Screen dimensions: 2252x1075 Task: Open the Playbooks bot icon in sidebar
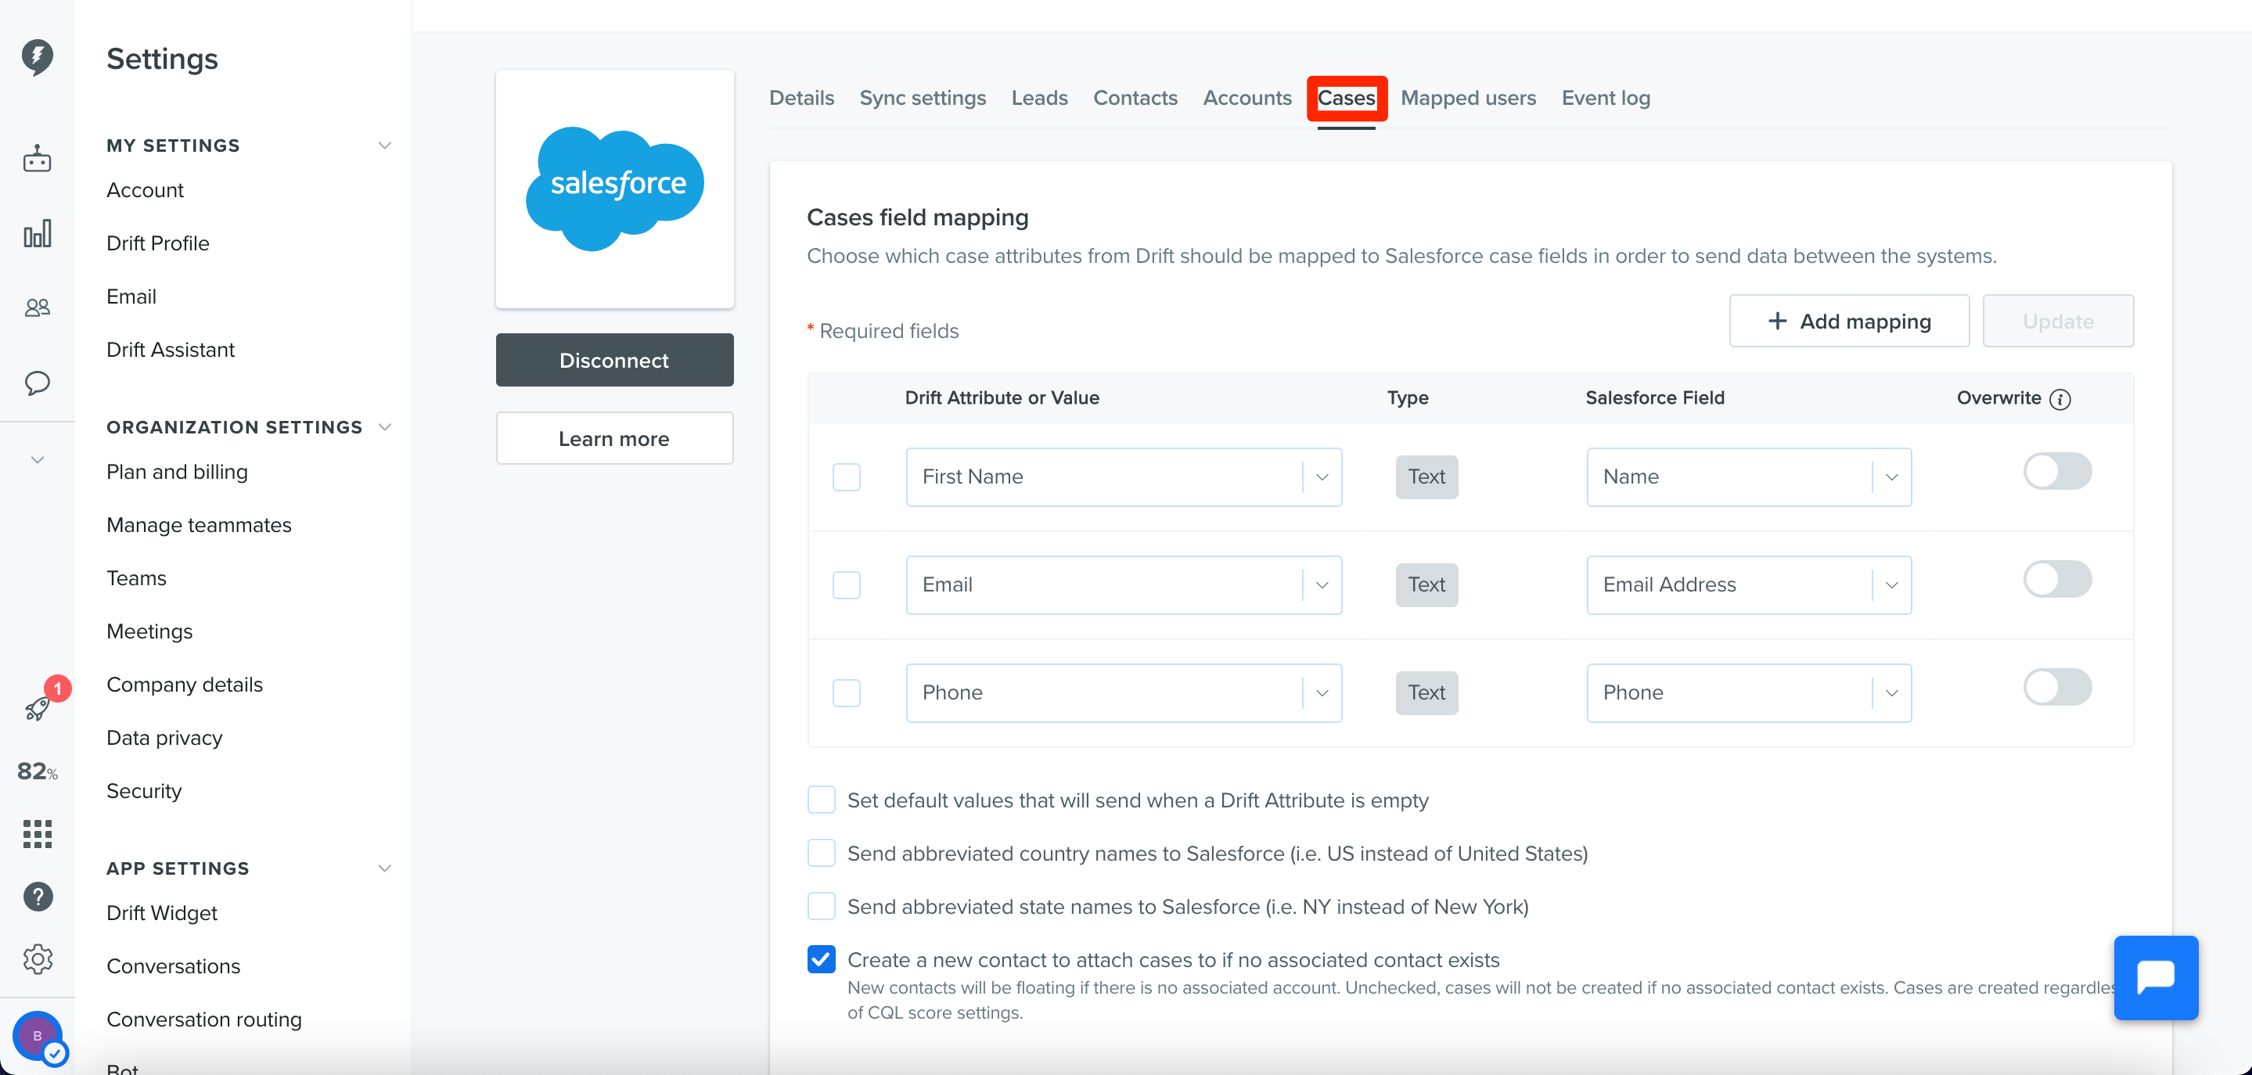click(x=37, y=159)
